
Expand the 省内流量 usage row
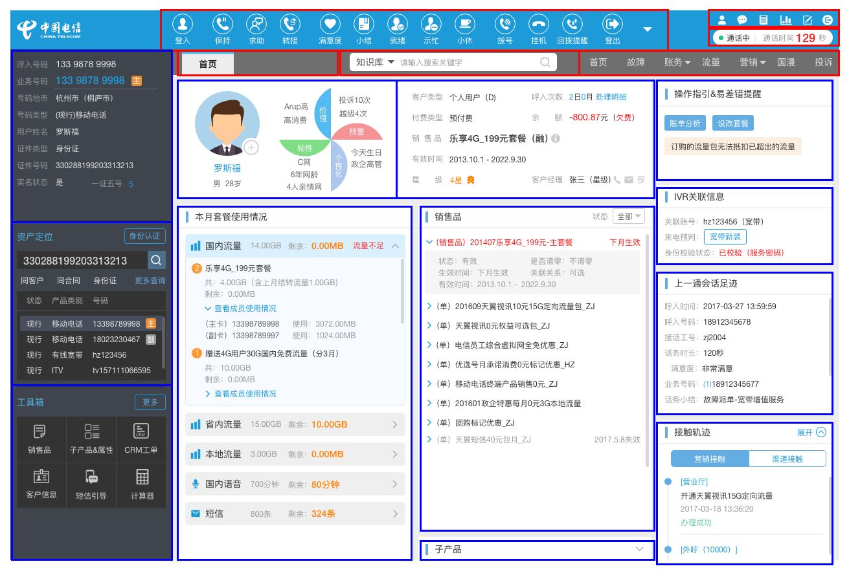click(395, 424)
